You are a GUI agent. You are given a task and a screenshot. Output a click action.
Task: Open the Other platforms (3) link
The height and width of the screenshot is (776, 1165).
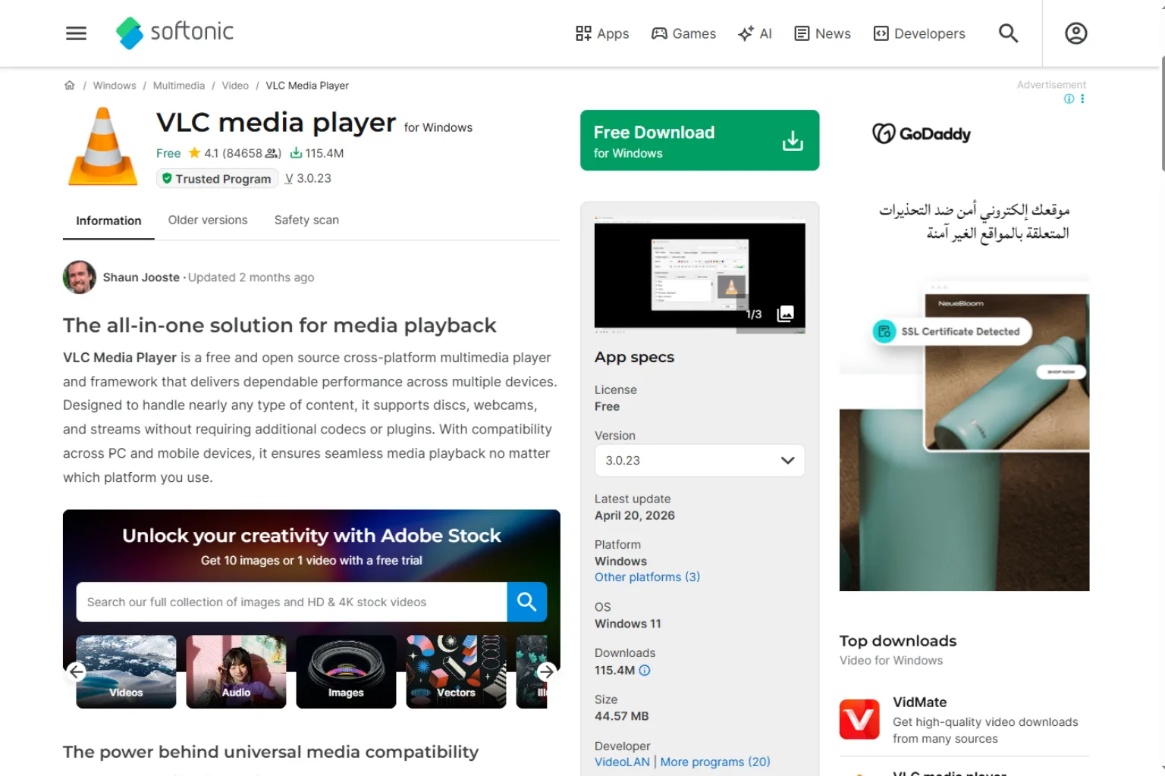[x=647, y=577]
